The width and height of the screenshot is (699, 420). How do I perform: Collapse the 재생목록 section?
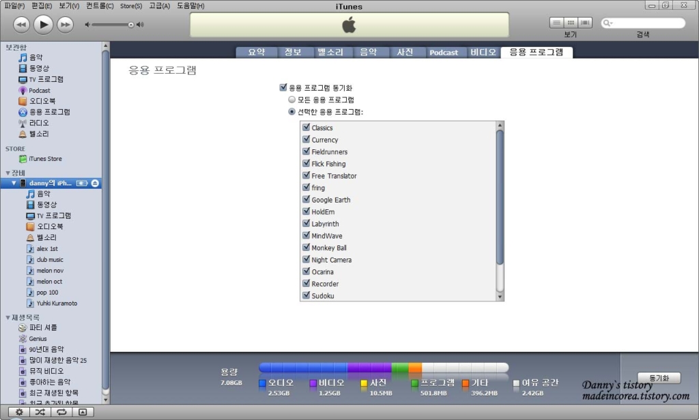[x=8, y=318]
